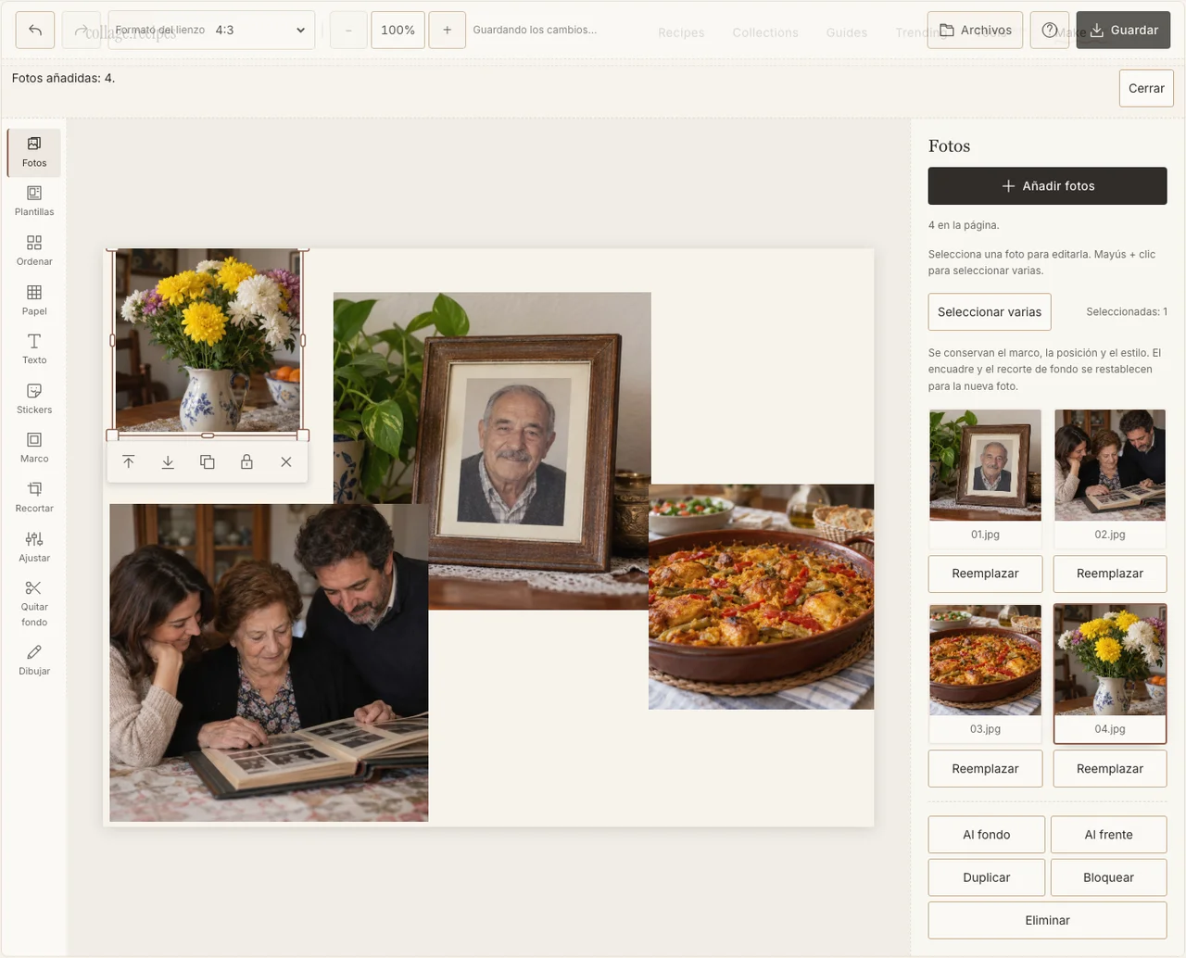Click the Al fondo button
This screenshot has height=958, width=1186.
tap(987, 834)
